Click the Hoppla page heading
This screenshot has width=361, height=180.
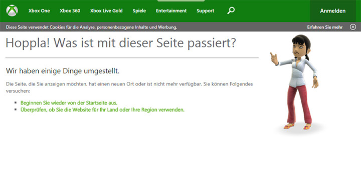(x=121, y=43)
